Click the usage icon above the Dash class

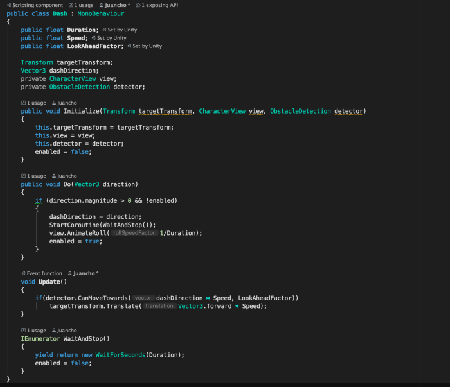71,5
